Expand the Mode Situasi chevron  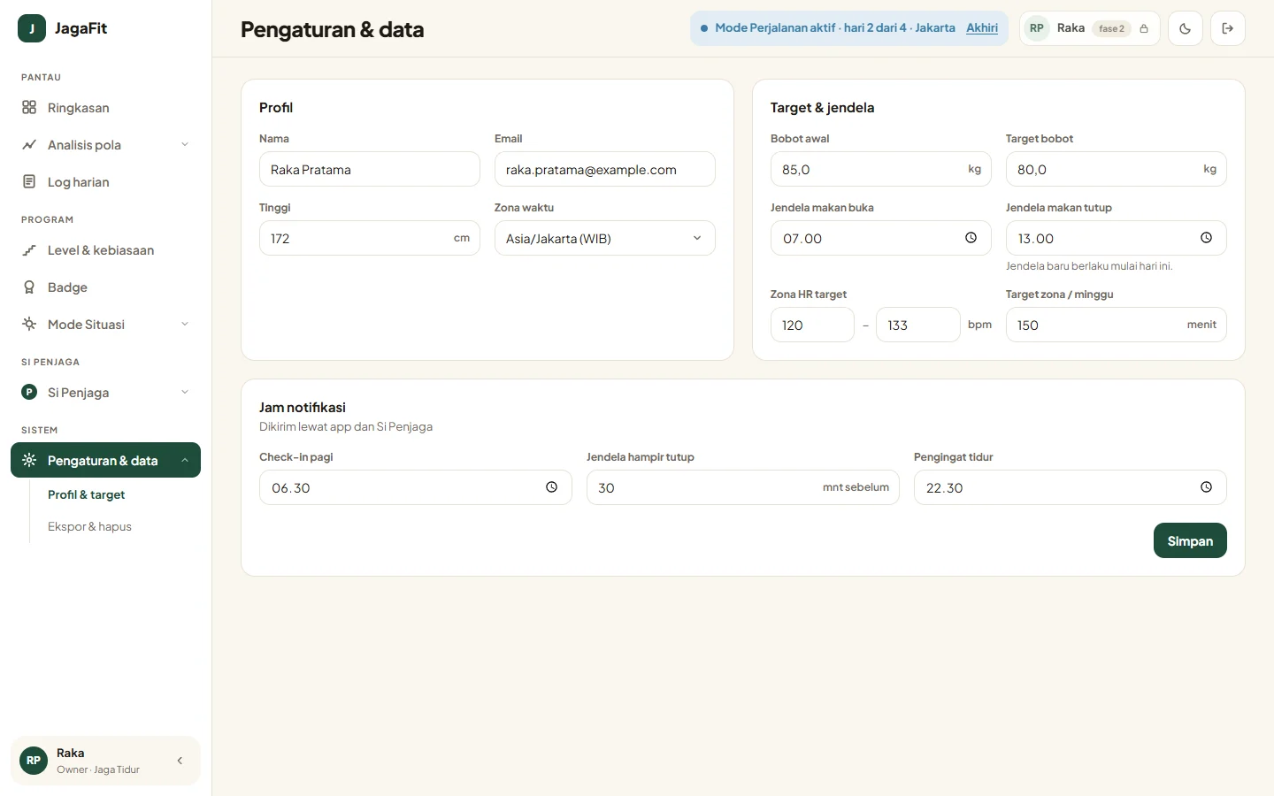click(x=185, y=325)
